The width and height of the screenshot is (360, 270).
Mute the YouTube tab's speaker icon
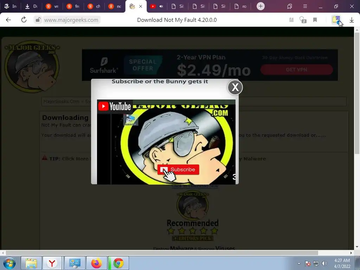[x=161, y=6]
